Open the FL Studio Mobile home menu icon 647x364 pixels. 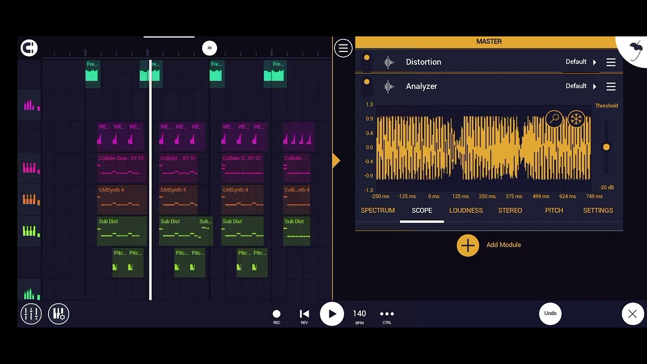tap(29, 48)
